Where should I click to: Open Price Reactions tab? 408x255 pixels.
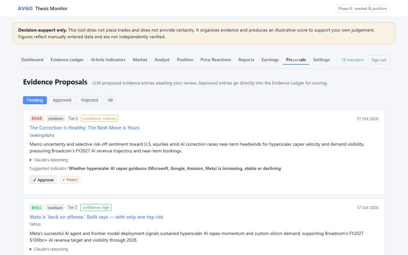(216, 60)
